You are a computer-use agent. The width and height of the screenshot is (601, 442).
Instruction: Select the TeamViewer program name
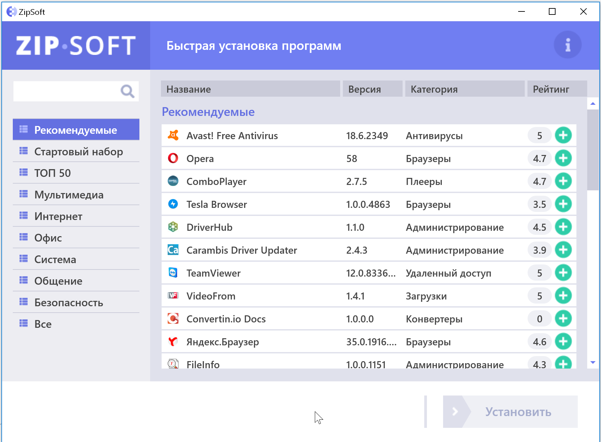coord(213,273)
